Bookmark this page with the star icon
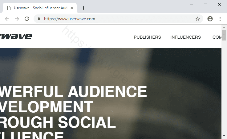This screenshot has height=139, width=227. [198, 19]
